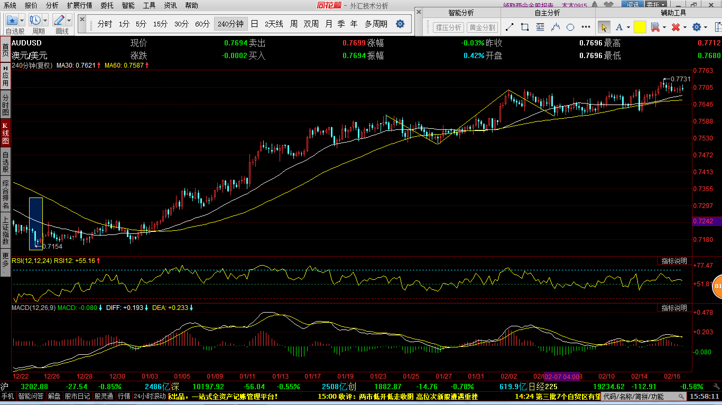Open the 扩展行情 menu
The width and height of the screenshot is (722, 405).
(79, 5)
